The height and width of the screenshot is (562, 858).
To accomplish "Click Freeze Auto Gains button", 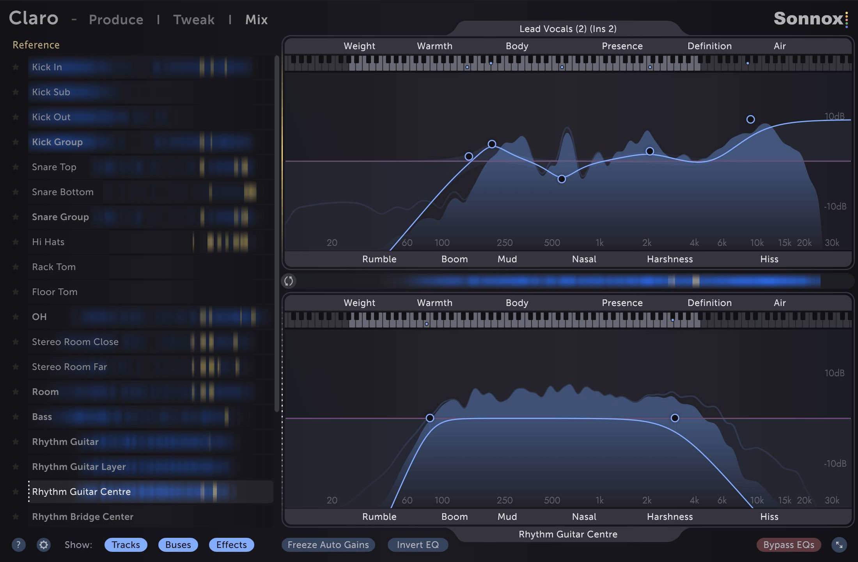I will tap(328, 545).
